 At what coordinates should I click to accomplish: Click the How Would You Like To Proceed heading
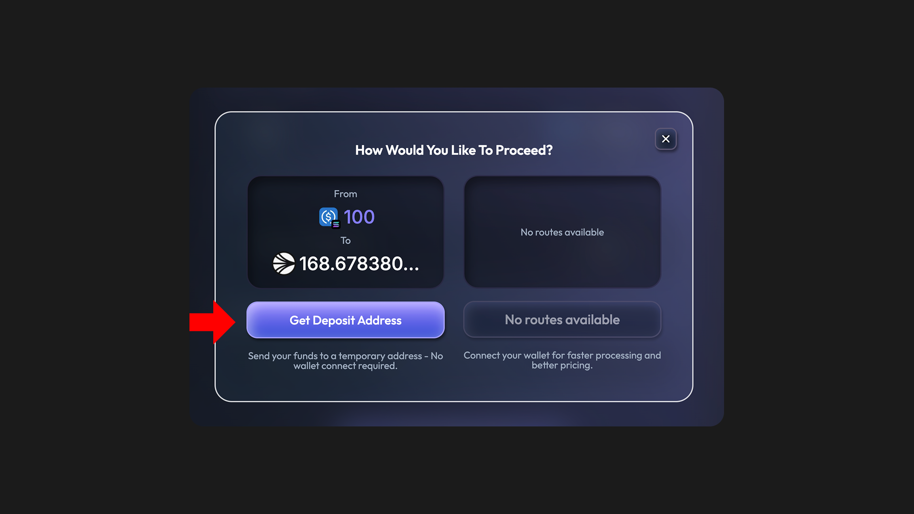[x=454, y=150]
